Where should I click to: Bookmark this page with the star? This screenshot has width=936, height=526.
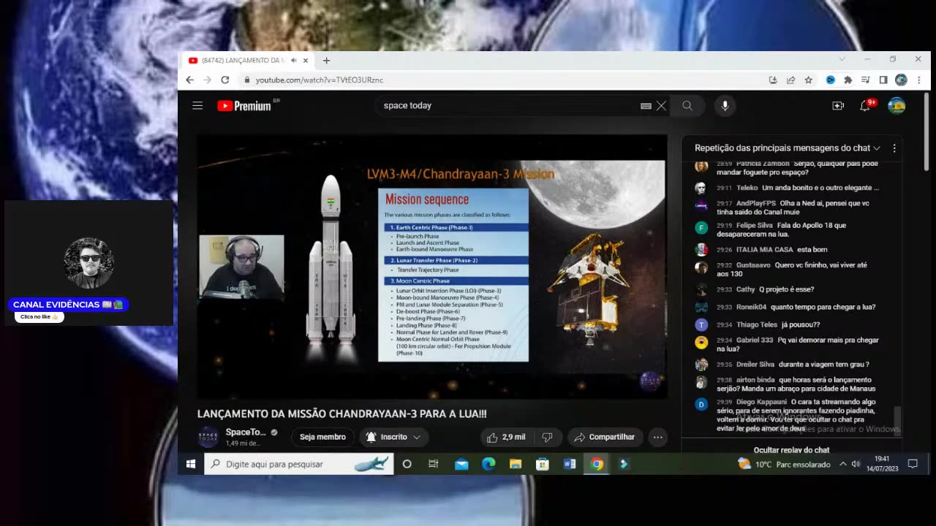point(809,80)
